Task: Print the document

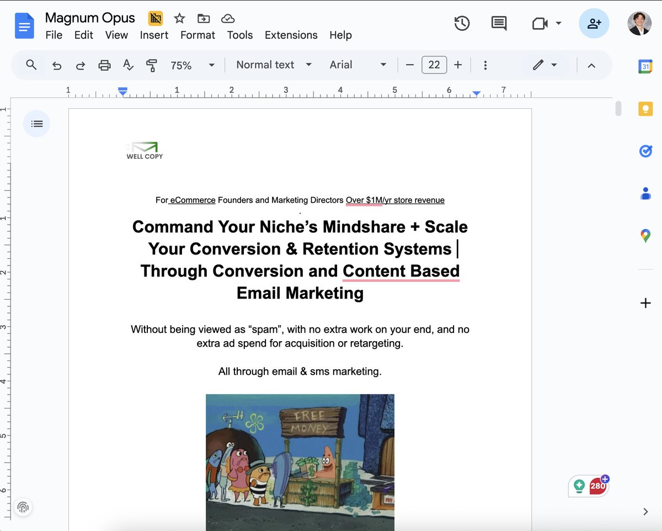Action: pos(104,65)
